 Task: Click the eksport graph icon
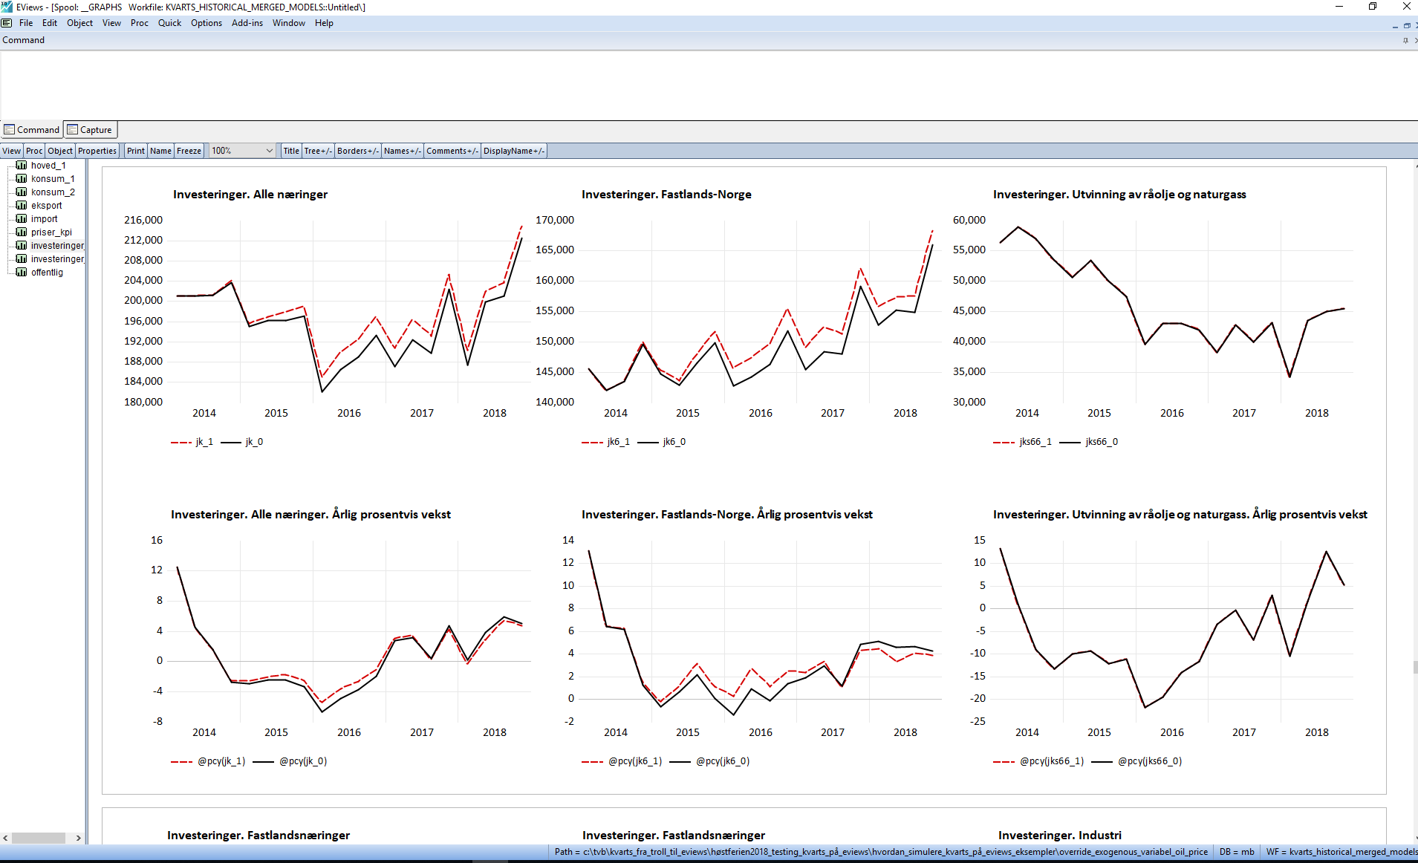pos(22,206)
